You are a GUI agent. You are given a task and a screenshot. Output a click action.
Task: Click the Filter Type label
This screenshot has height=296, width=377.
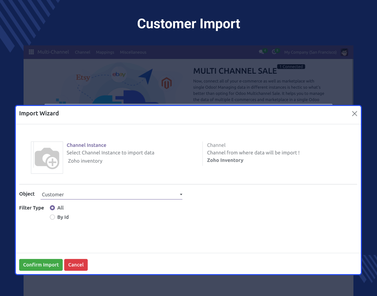[x=32, y=208]
